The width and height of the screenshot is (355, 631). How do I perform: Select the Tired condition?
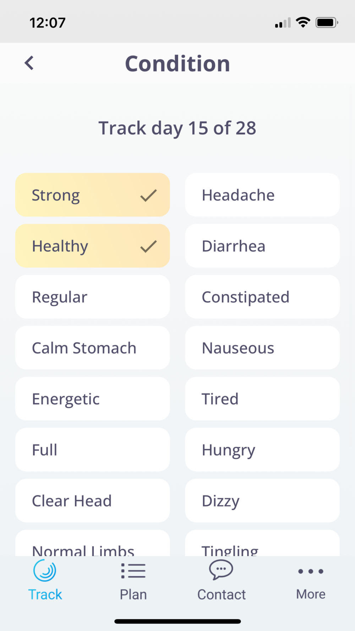(x=262, y=399)
